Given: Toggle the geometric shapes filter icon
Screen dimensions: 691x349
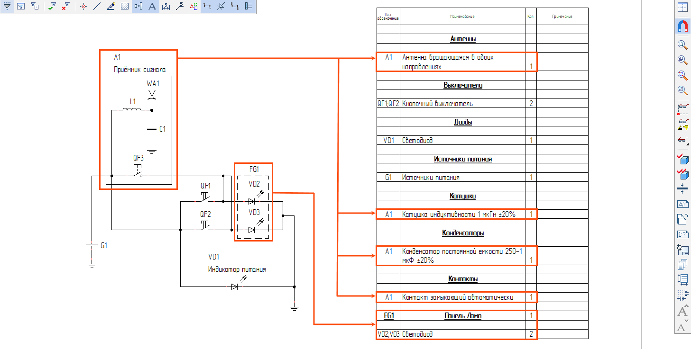Looking at the screenshot, I should tap(193, 6).
